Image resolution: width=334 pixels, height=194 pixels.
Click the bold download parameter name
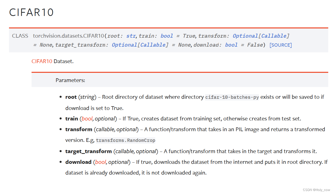[78, 162]
